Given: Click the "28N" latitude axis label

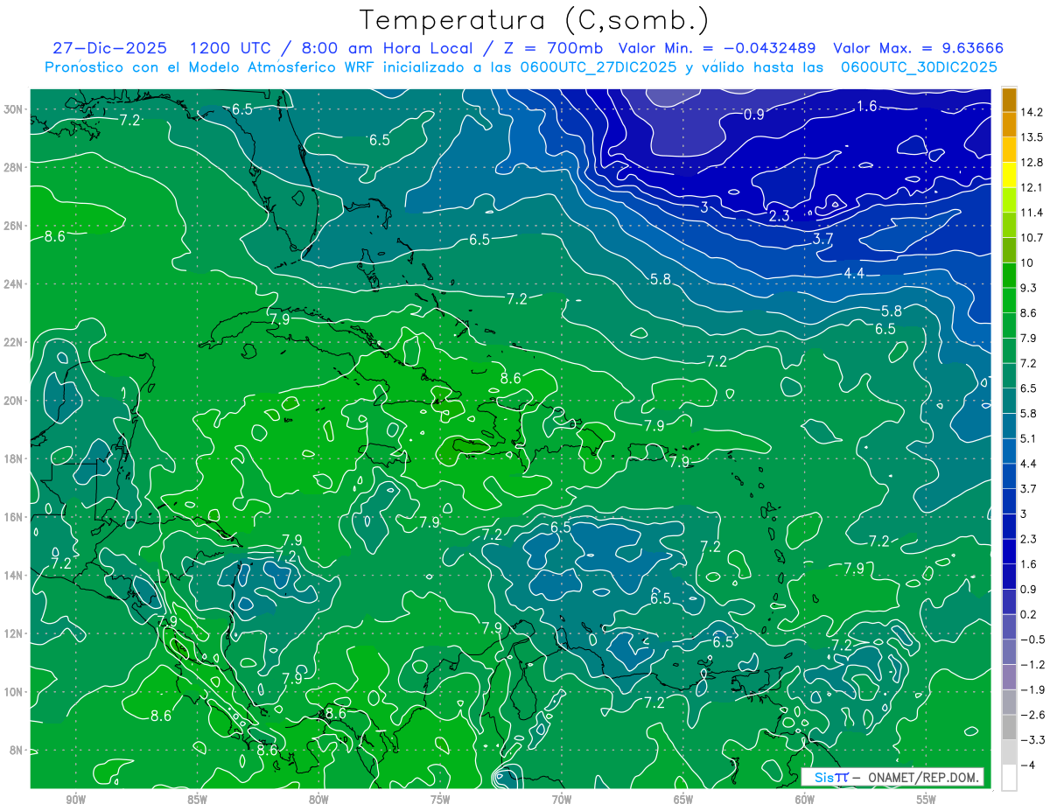Looking at the screenshot, I should tap(15, 167).
